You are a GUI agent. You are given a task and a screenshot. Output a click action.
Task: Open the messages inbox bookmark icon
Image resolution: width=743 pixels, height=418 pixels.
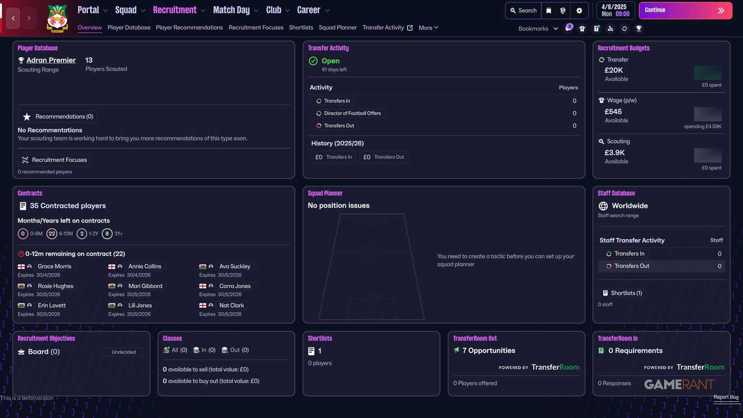click(568, 28)
